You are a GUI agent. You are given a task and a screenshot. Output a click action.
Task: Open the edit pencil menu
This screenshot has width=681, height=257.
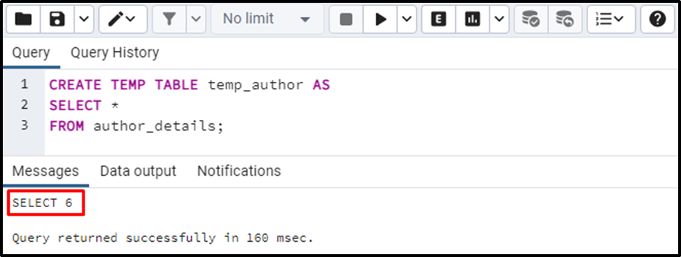coord(123,19)
